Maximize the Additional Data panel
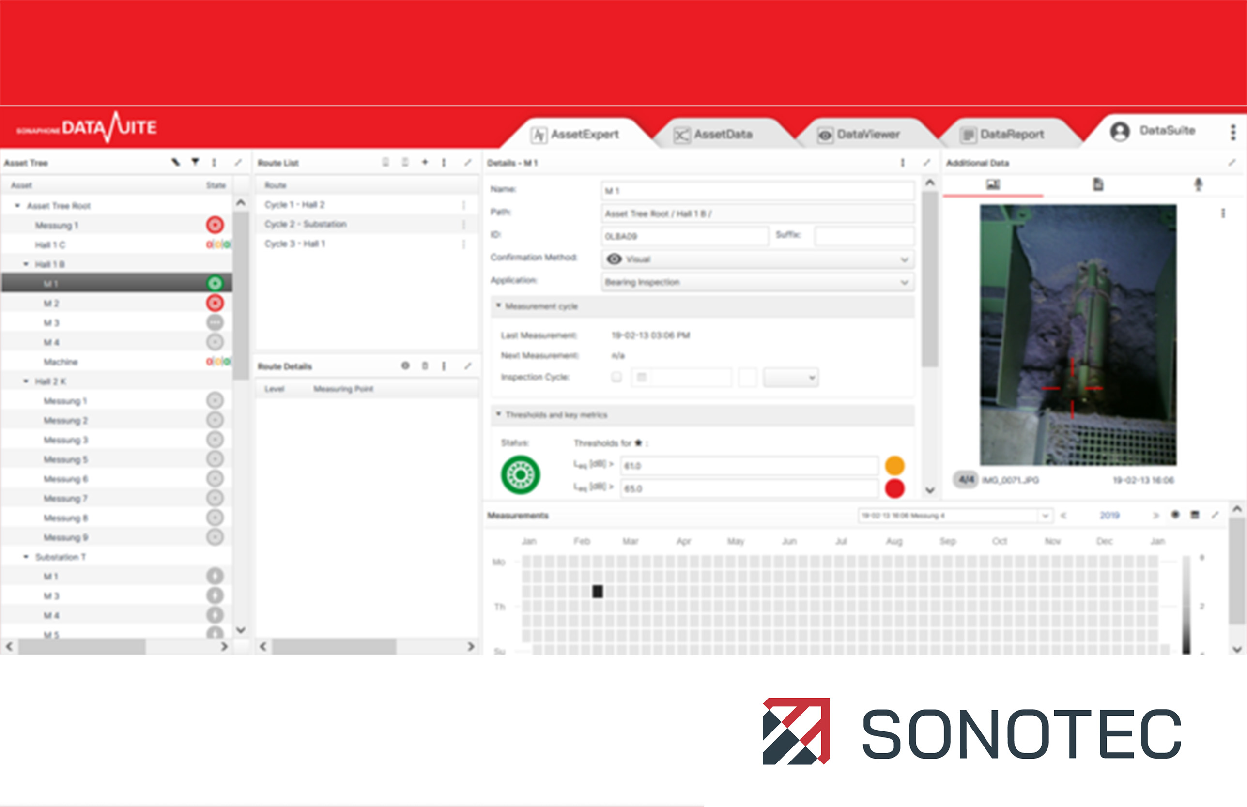The image size is (1247, 807). click(1232, 162)
